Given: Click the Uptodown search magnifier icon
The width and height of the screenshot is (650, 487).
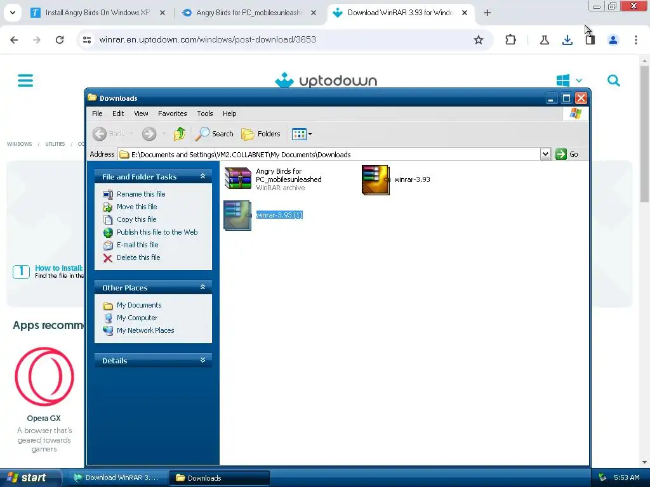Looking at the screenshot, I should [x=614, y=81].
